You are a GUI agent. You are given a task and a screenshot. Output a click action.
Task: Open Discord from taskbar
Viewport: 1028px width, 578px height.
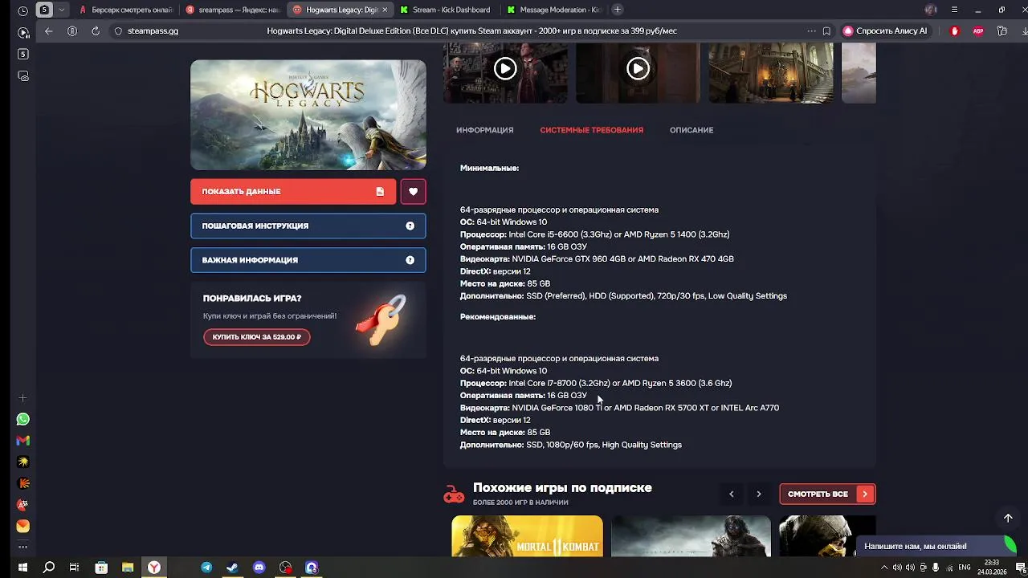259,568
